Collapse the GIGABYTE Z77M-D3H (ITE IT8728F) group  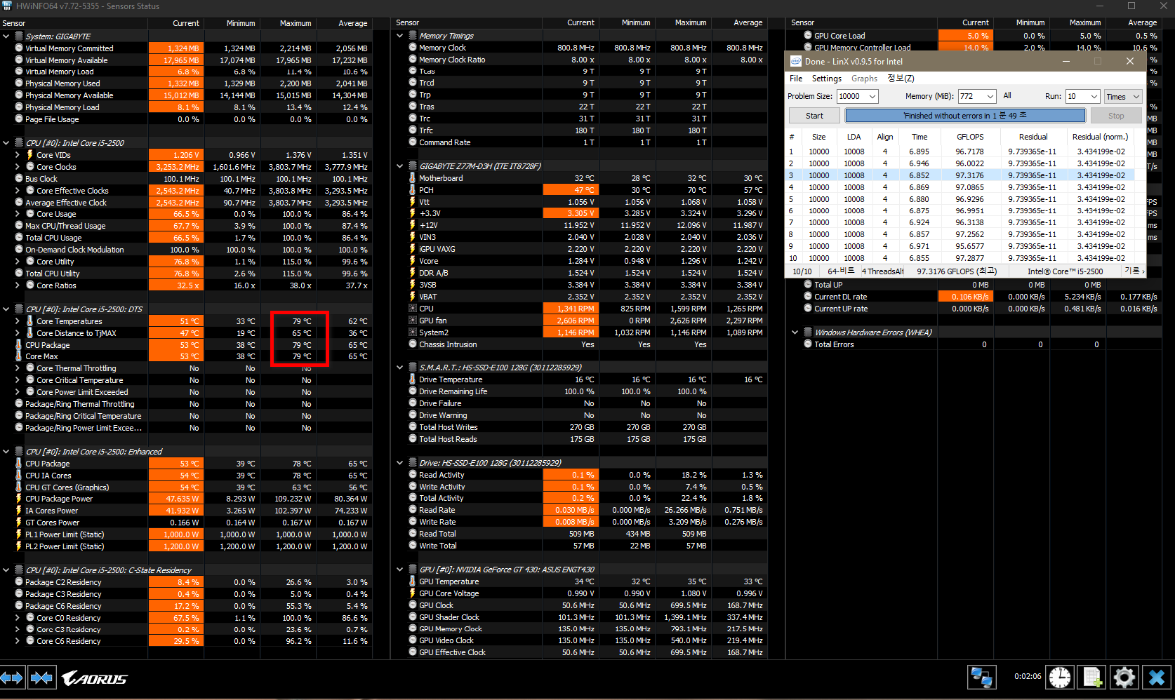(x=400, y=166)
